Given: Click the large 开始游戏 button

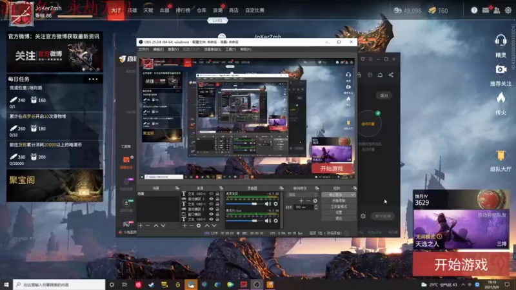Looking at the screenshot, I should (x=461, y=264).
